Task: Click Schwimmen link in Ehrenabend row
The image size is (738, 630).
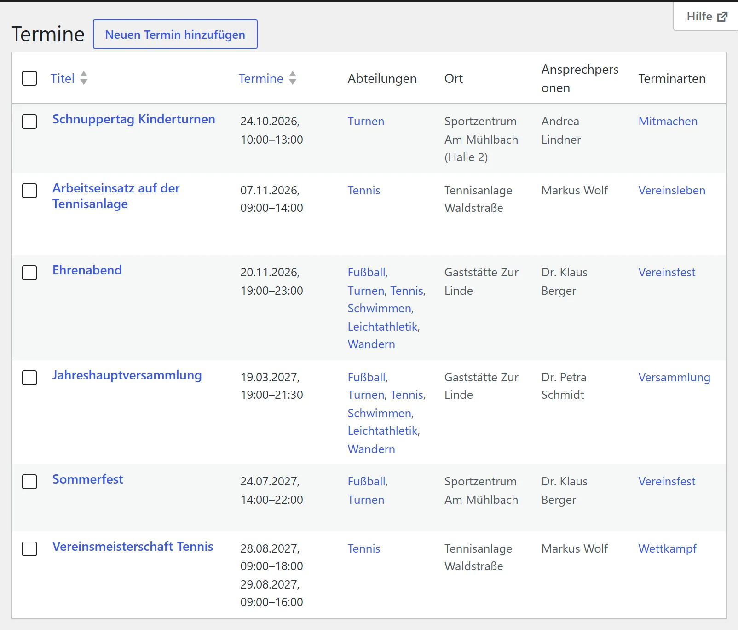Action: click(380, 309)
